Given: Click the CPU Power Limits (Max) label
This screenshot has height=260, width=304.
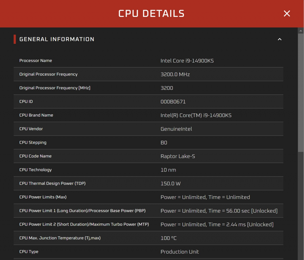Looking at the screenshot, I should point(43,197).
